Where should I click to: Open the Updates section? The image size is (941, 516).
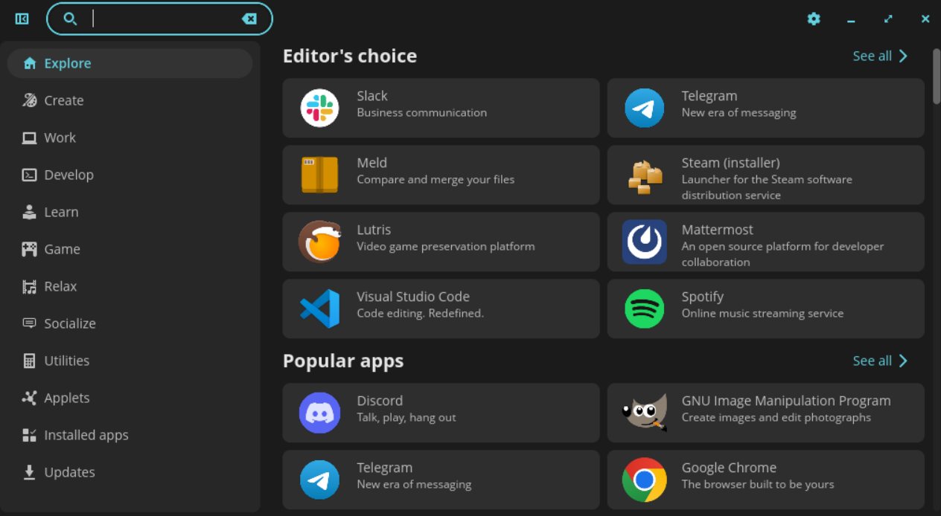(69, 472)
